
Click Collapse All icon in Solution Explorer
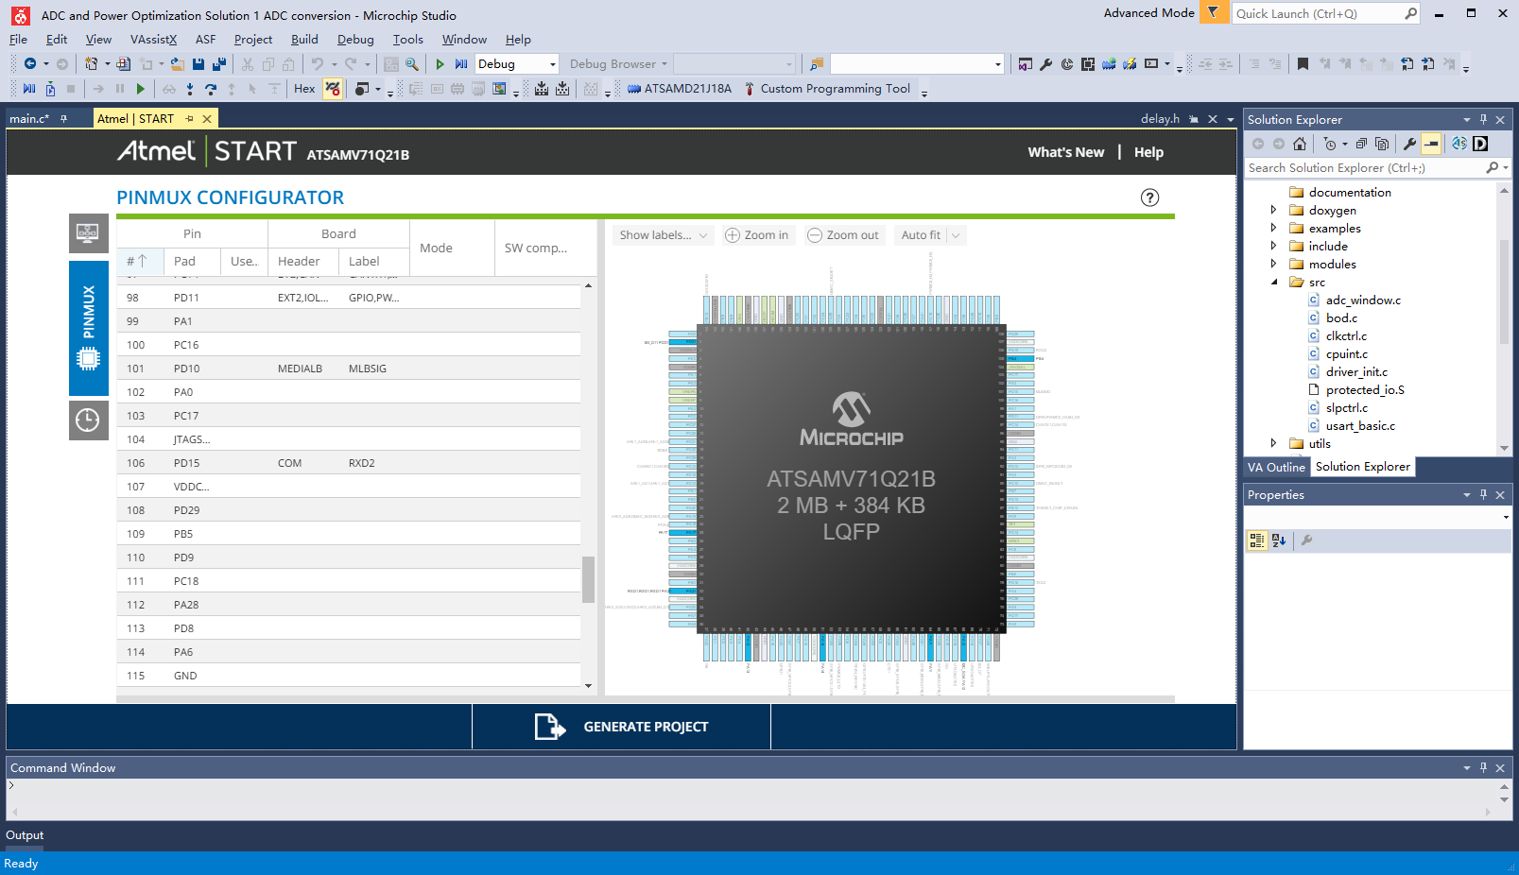click(x=1361, y=144)
